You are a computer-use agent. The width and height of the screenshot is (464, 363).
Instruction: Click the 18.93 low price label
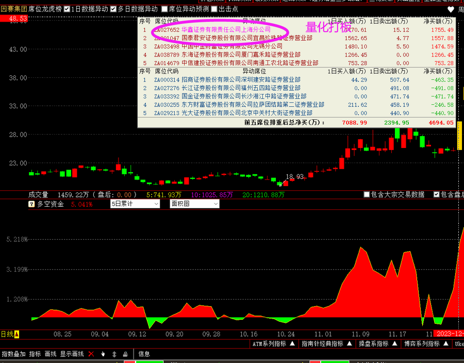(x=294, y=177)
